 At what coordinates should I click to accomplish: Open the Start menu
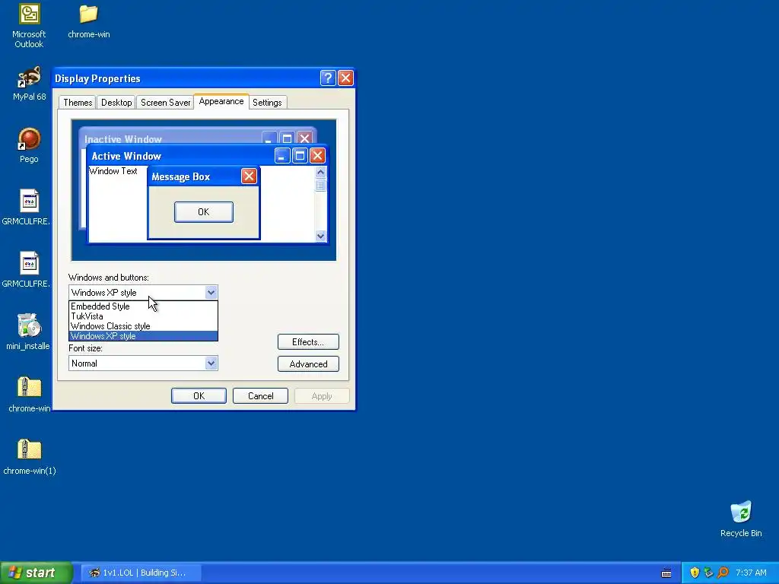(36, 573)
